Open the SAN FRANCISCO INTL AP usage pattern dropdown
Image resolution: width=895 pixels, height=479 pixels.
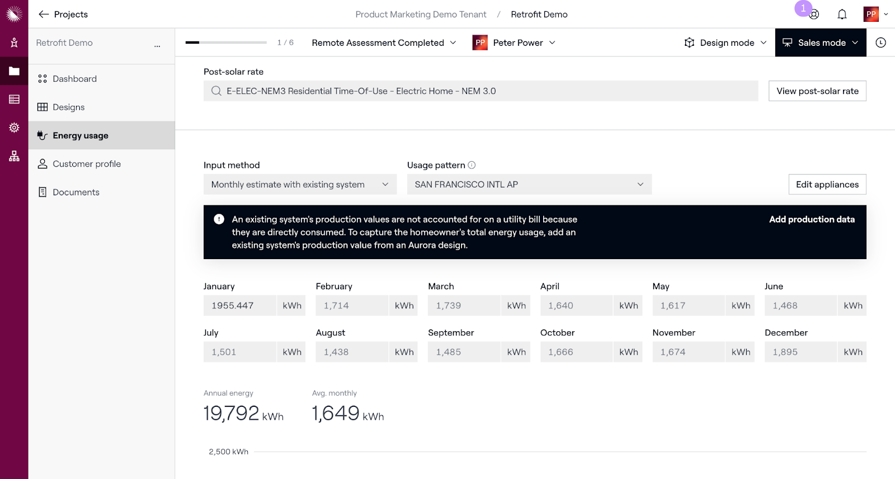coord(529,185)
